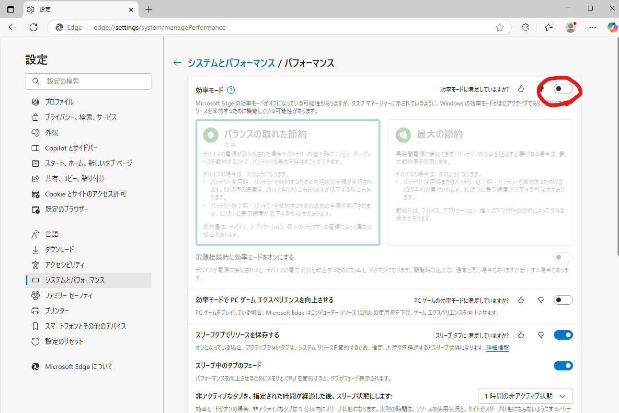Go to プライバシー、検索、サービス in the sidebar
Image resolution: width=619 pixels, height=413 pixels.
(88, 117)
